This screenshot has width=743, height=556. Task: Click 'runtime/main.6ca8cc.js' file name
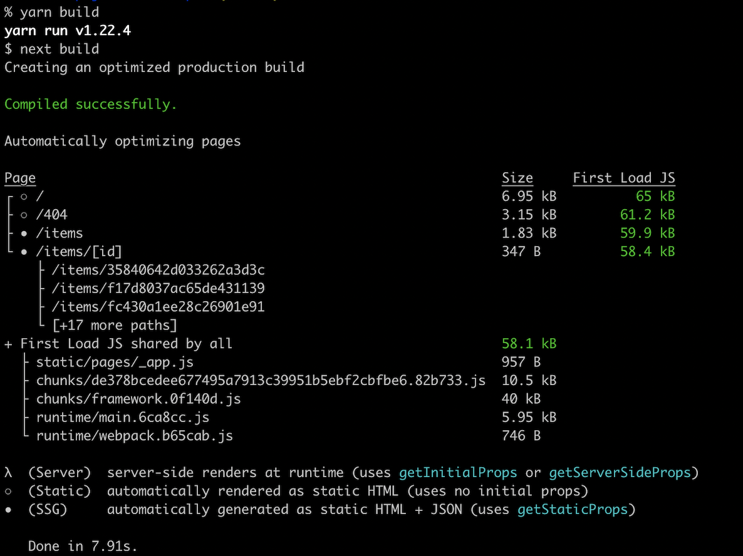(x=123, y=418)
